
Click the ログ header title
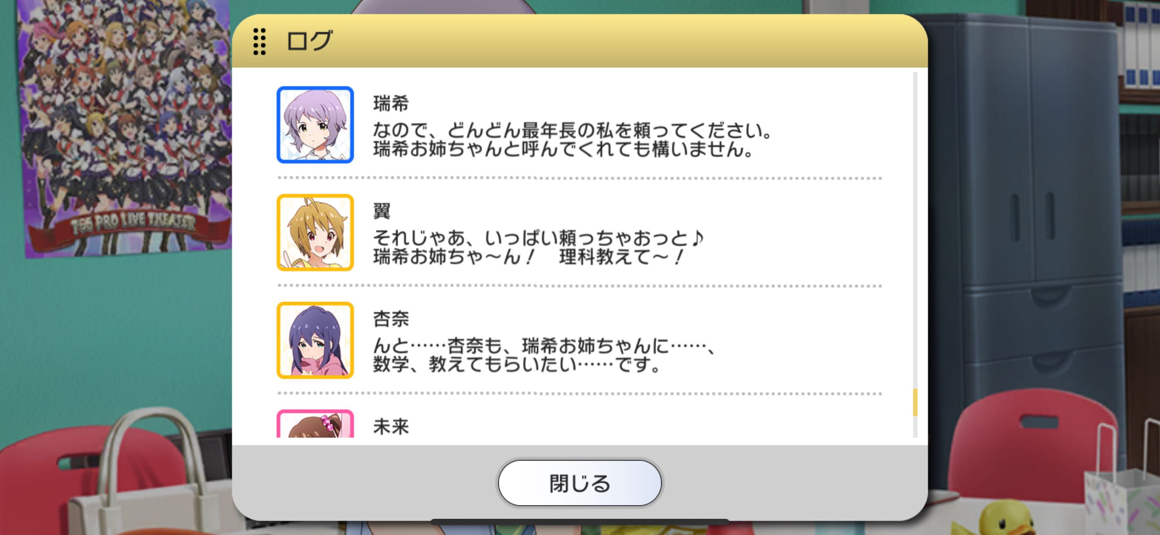pos(310,41)
